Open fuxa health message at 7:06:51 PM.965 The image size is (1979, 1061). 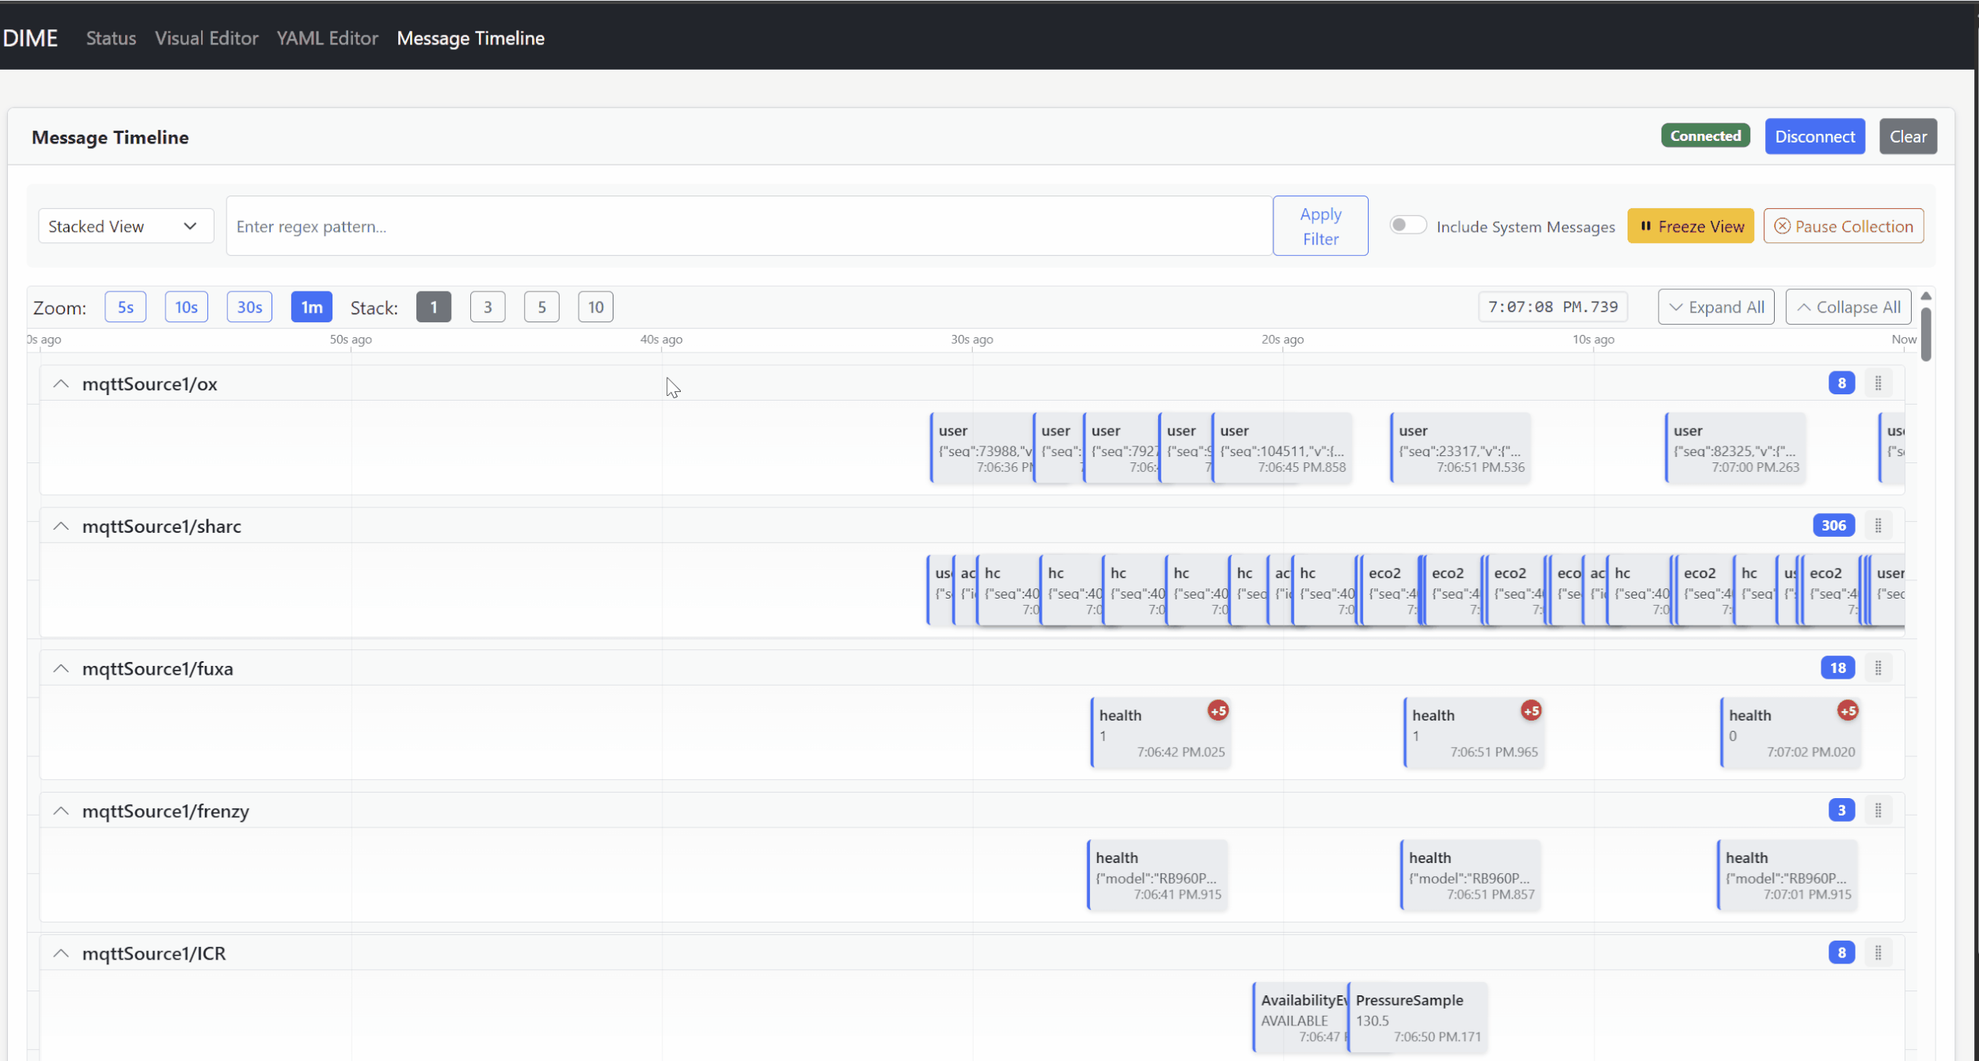1474,733
